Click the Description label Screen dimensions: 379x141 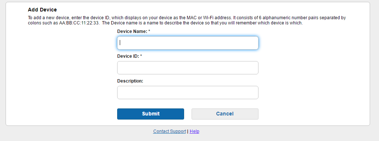coord(130,81)
